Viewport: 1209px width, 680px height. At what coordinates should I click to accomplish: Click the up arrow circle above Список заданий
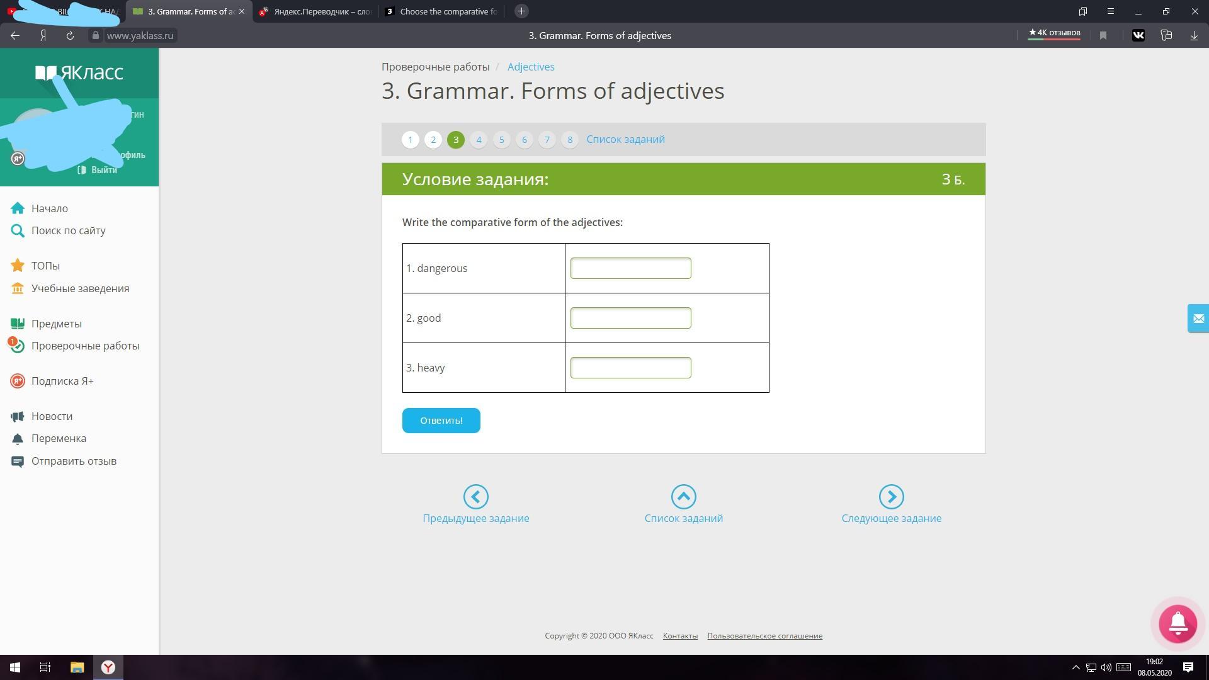coord(684,497)
